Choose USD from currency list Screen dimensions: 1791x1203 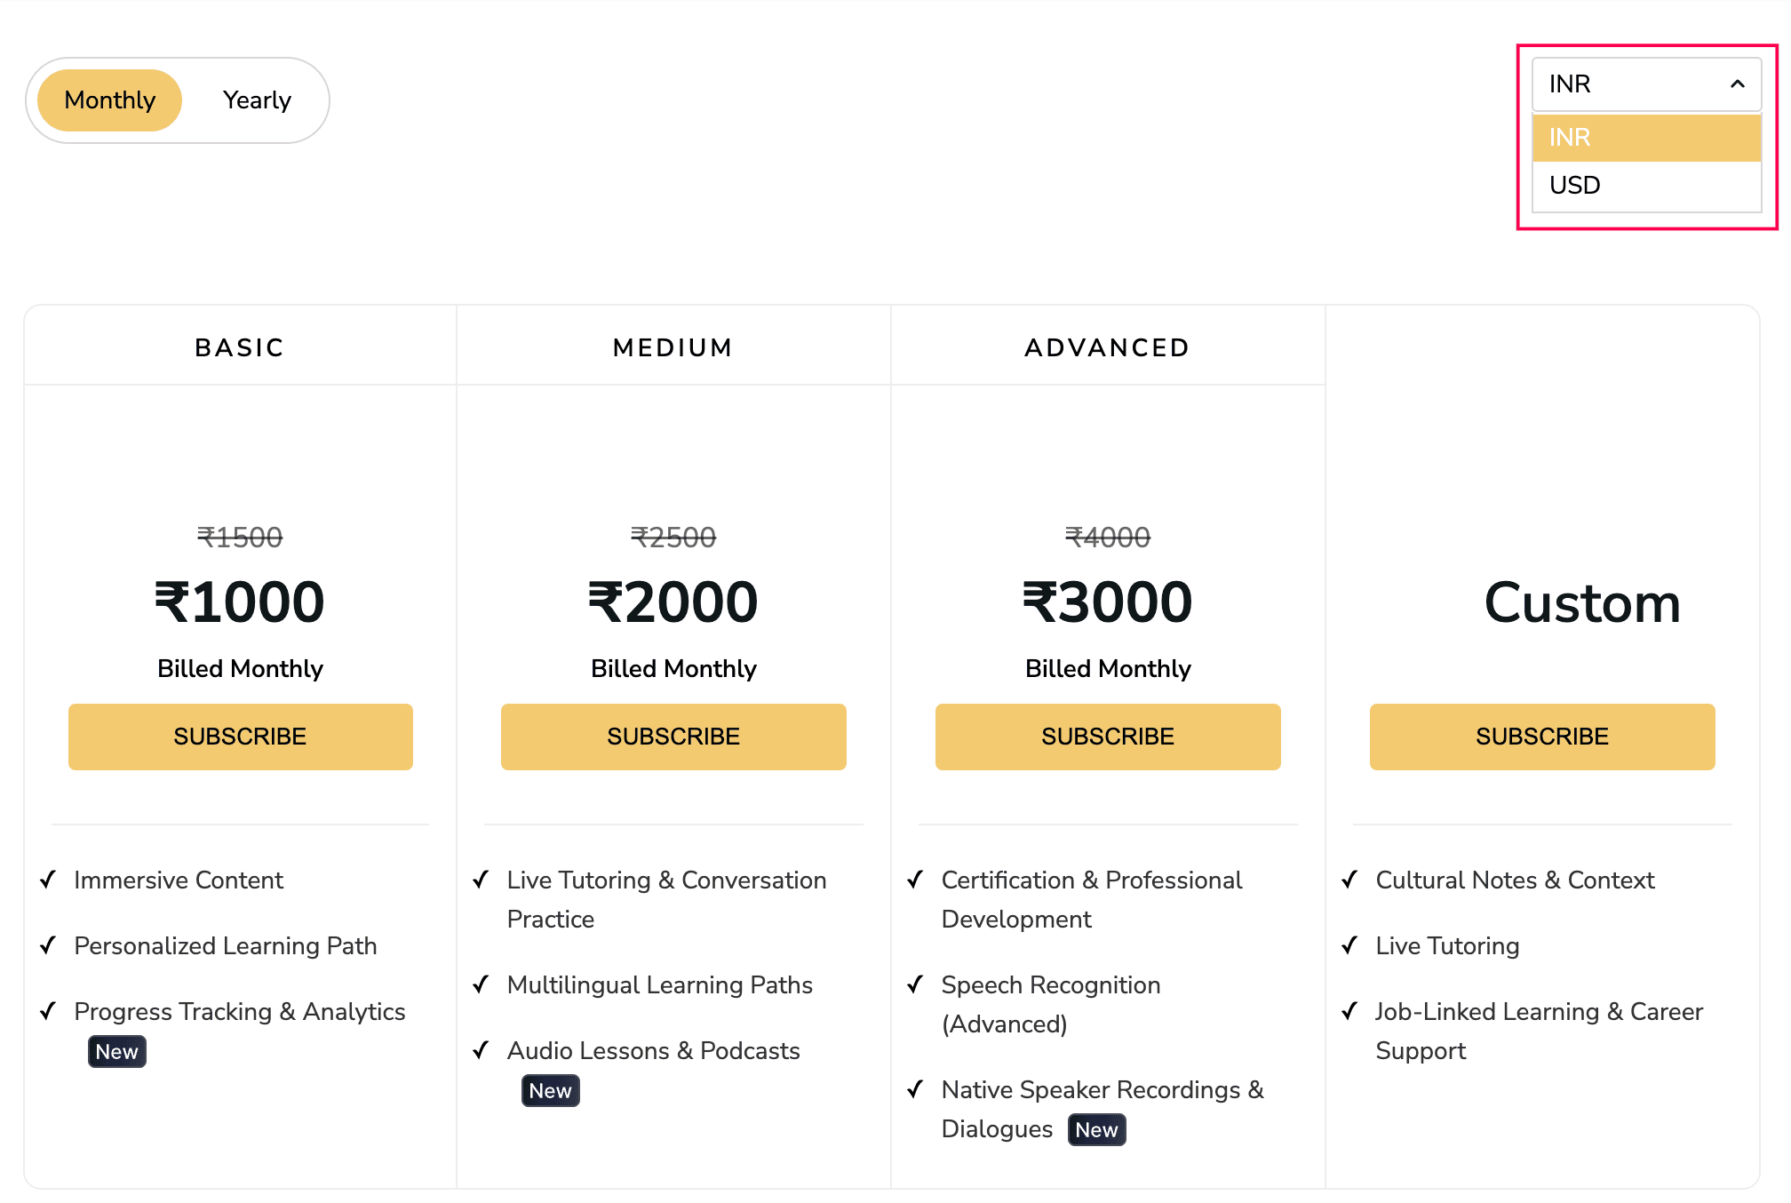click(1646, 186)
